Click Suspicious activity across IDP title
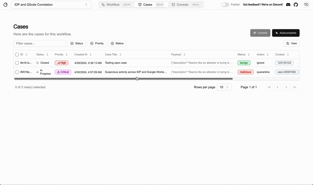Viewport: 313px width, 185px height. click(136, 72)
